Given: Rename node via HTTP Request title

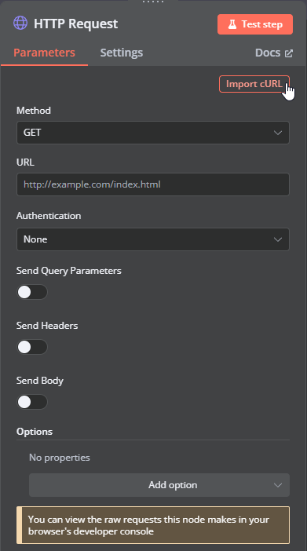Looking at the screenshot, I should point(75,24).
